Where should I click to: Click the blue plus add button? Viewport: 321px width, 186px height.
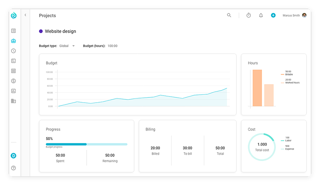273,15
